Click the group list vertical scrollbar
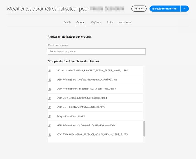This screenshot has height=159, width=196. (144, 129)
